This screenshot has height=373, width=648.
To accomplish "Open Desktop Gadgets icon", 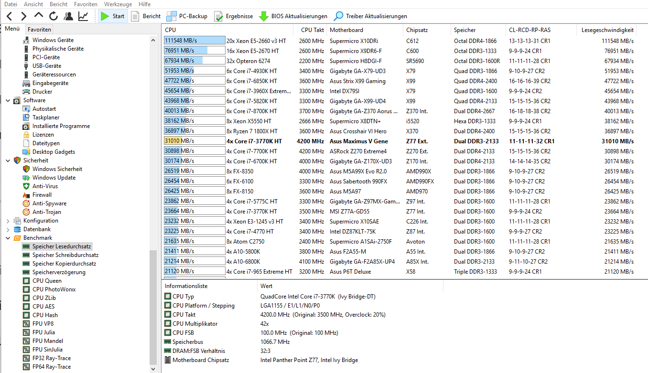I will [x=26, y=152].
